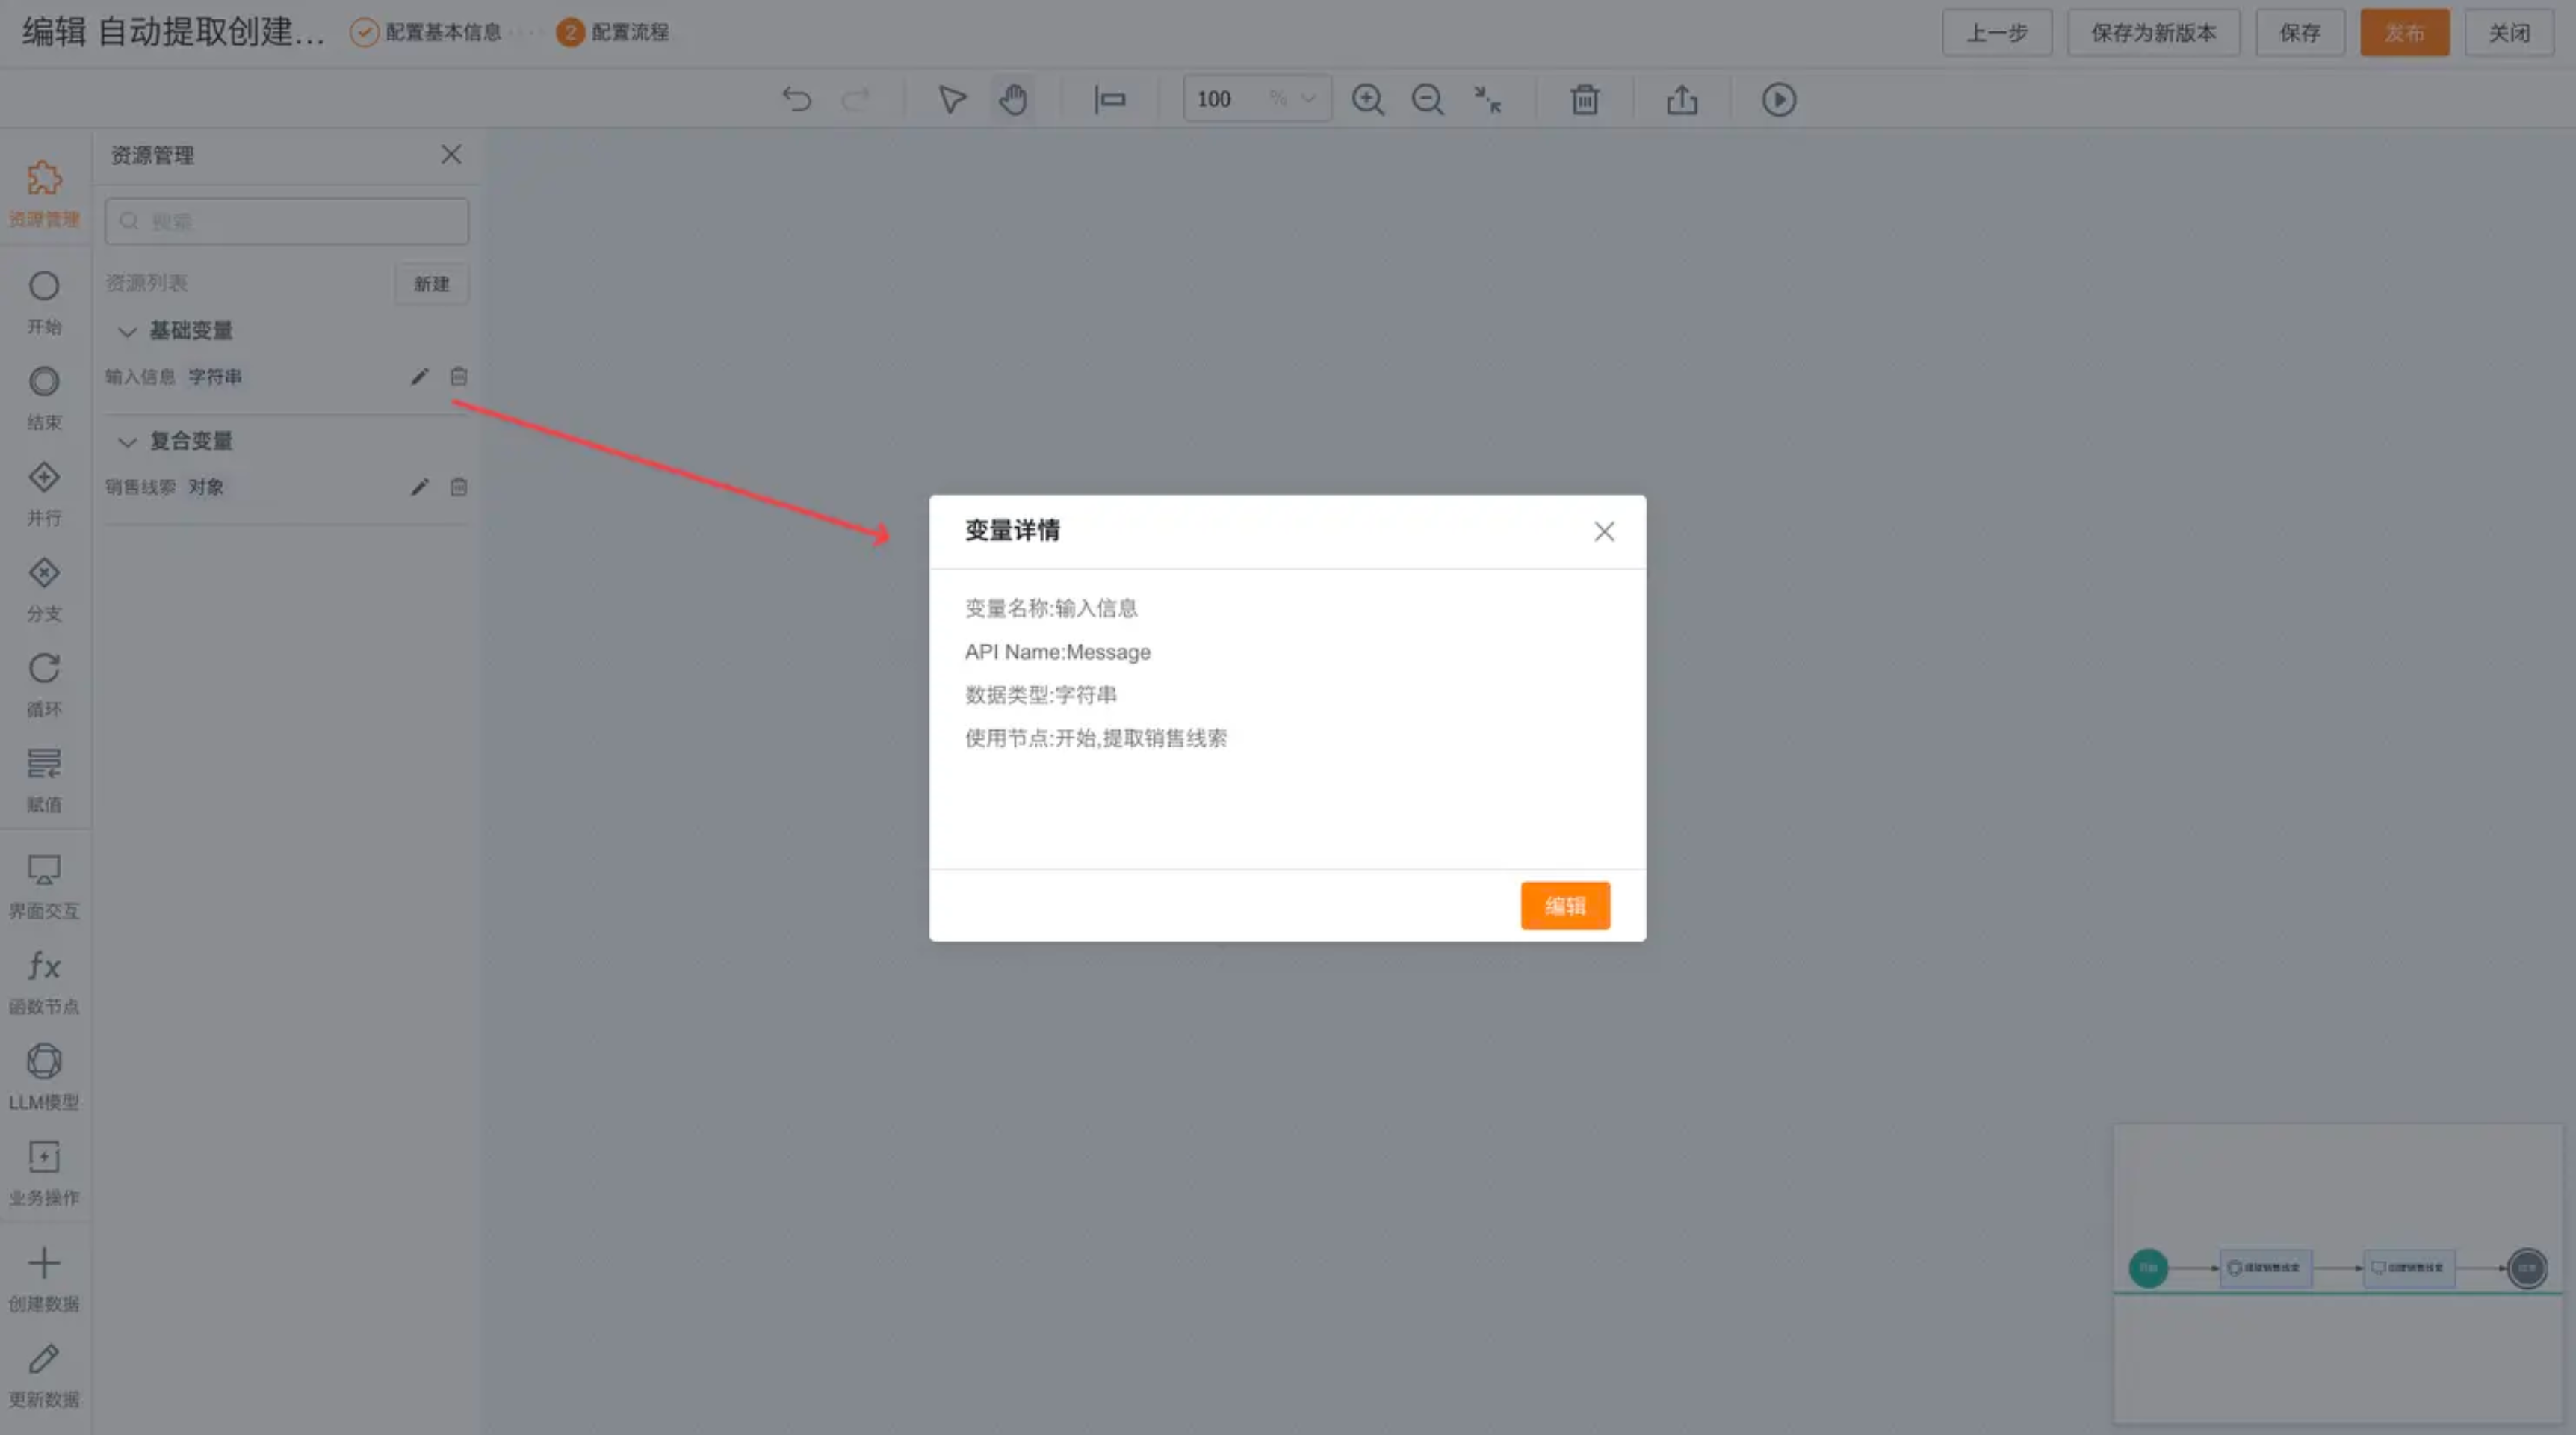Click the export share icon
The width and height of the screenshot is (2576, 1435).
click(1681, 99)
